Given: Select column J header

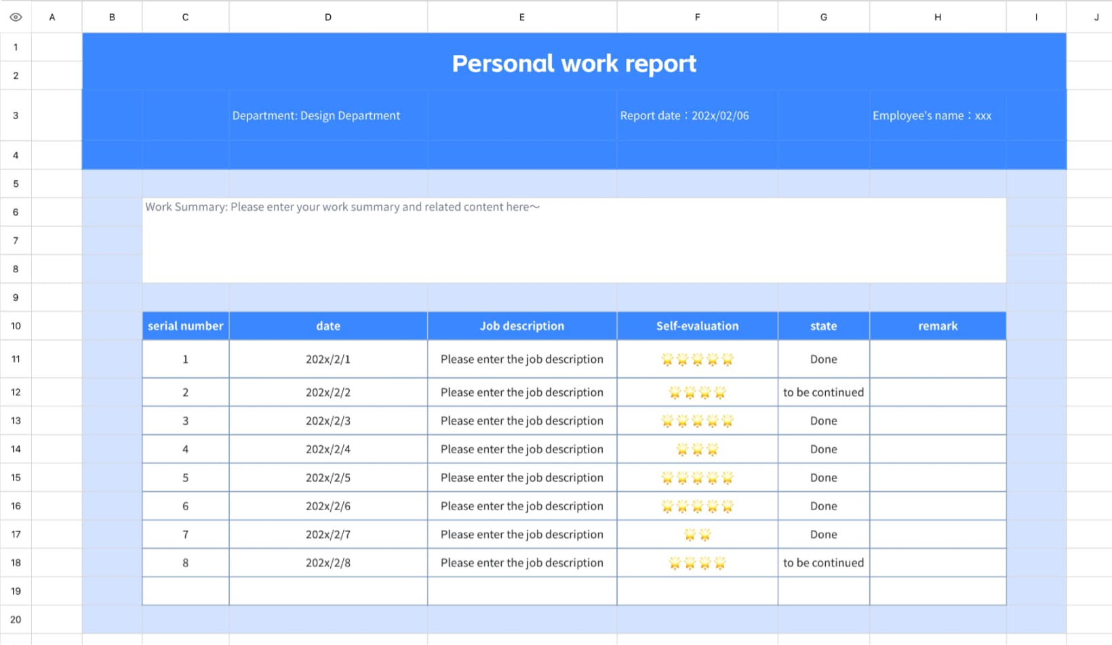Looking at the screenshot, I should 1090,17.
